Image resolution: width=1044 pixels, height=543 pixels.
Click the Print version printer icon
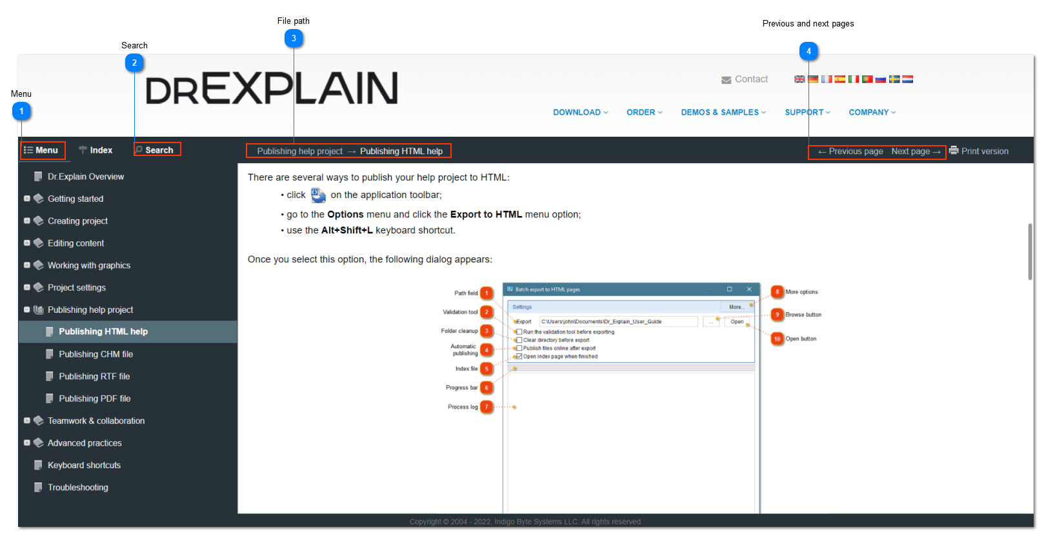pos(954,151)
